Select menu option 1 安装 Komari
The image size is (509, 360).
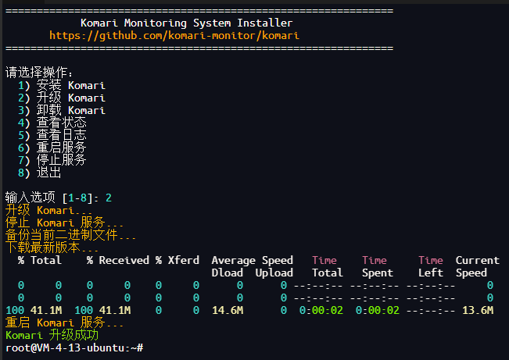pyautogui.click(x=61, y=86)
